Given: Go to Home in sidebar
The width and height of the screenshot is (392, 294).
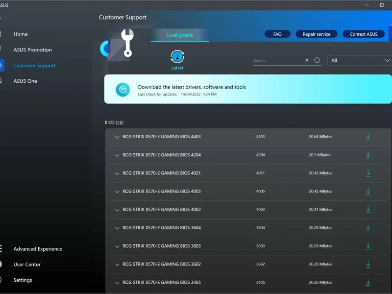Looking at the screenshot, I should point(21,34).
